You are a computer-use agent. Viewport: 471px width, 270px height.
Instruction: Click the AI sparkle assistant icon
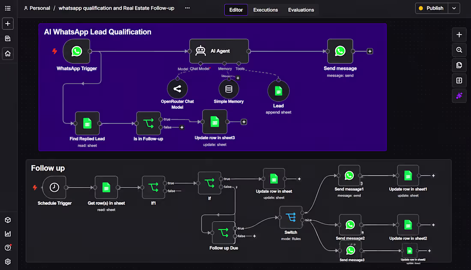pos(459,96)
